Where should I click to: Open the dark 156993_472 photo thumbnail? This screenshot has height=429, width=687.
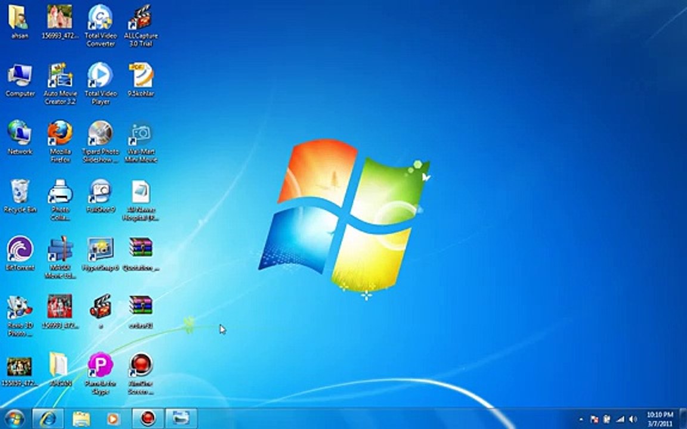[x=19, y=371]
